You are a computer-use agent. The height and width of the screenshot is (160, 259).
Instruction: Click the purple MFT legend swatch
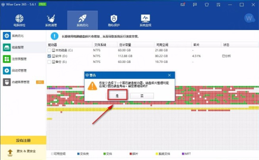(x=183, y=154)
